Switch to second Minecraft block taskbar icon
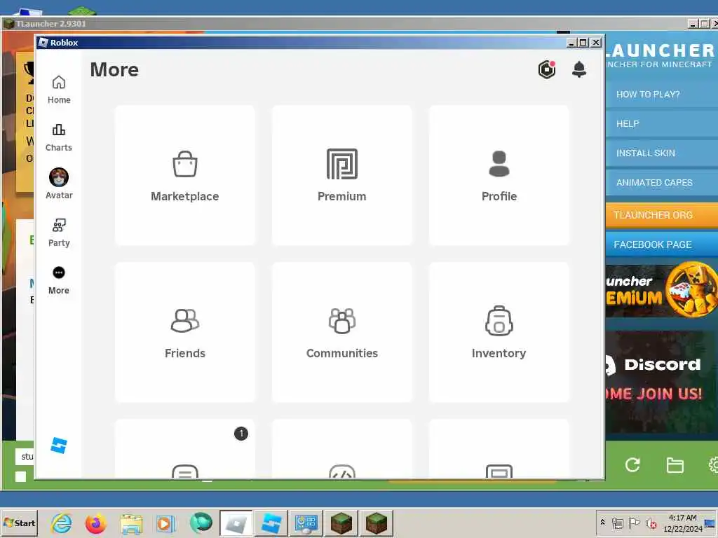The width and height of the screenshot is (718, 538). point(377,523)
